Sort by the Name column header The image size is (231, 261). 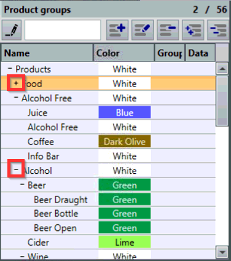(x=47, y=53)
